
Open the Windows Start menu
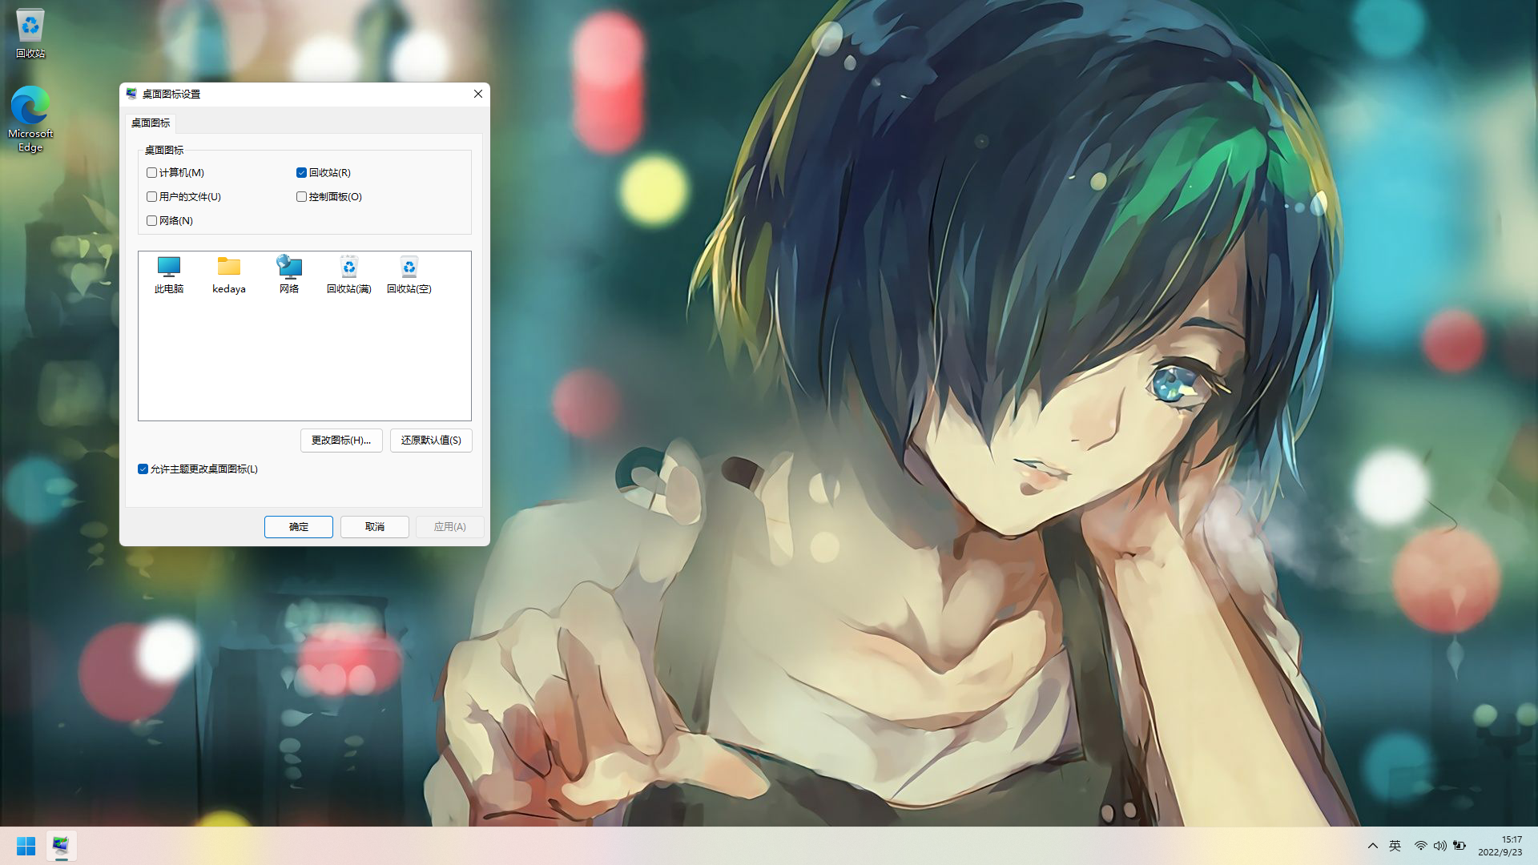26,846
